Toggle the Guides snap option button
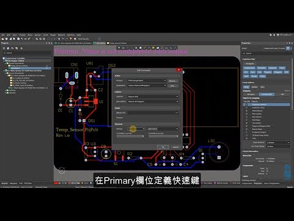This screenshot has height=221, width=294. tap(254, 87)
